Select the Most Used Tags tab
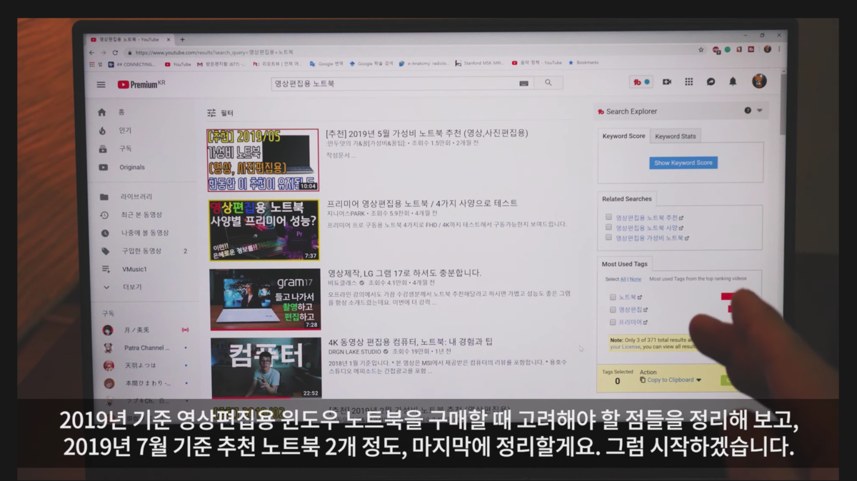The image size is (857, 481). tap(625, 263)
